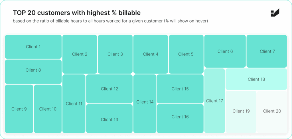Click the Client 12 rectangle

[x=109, y=89]
